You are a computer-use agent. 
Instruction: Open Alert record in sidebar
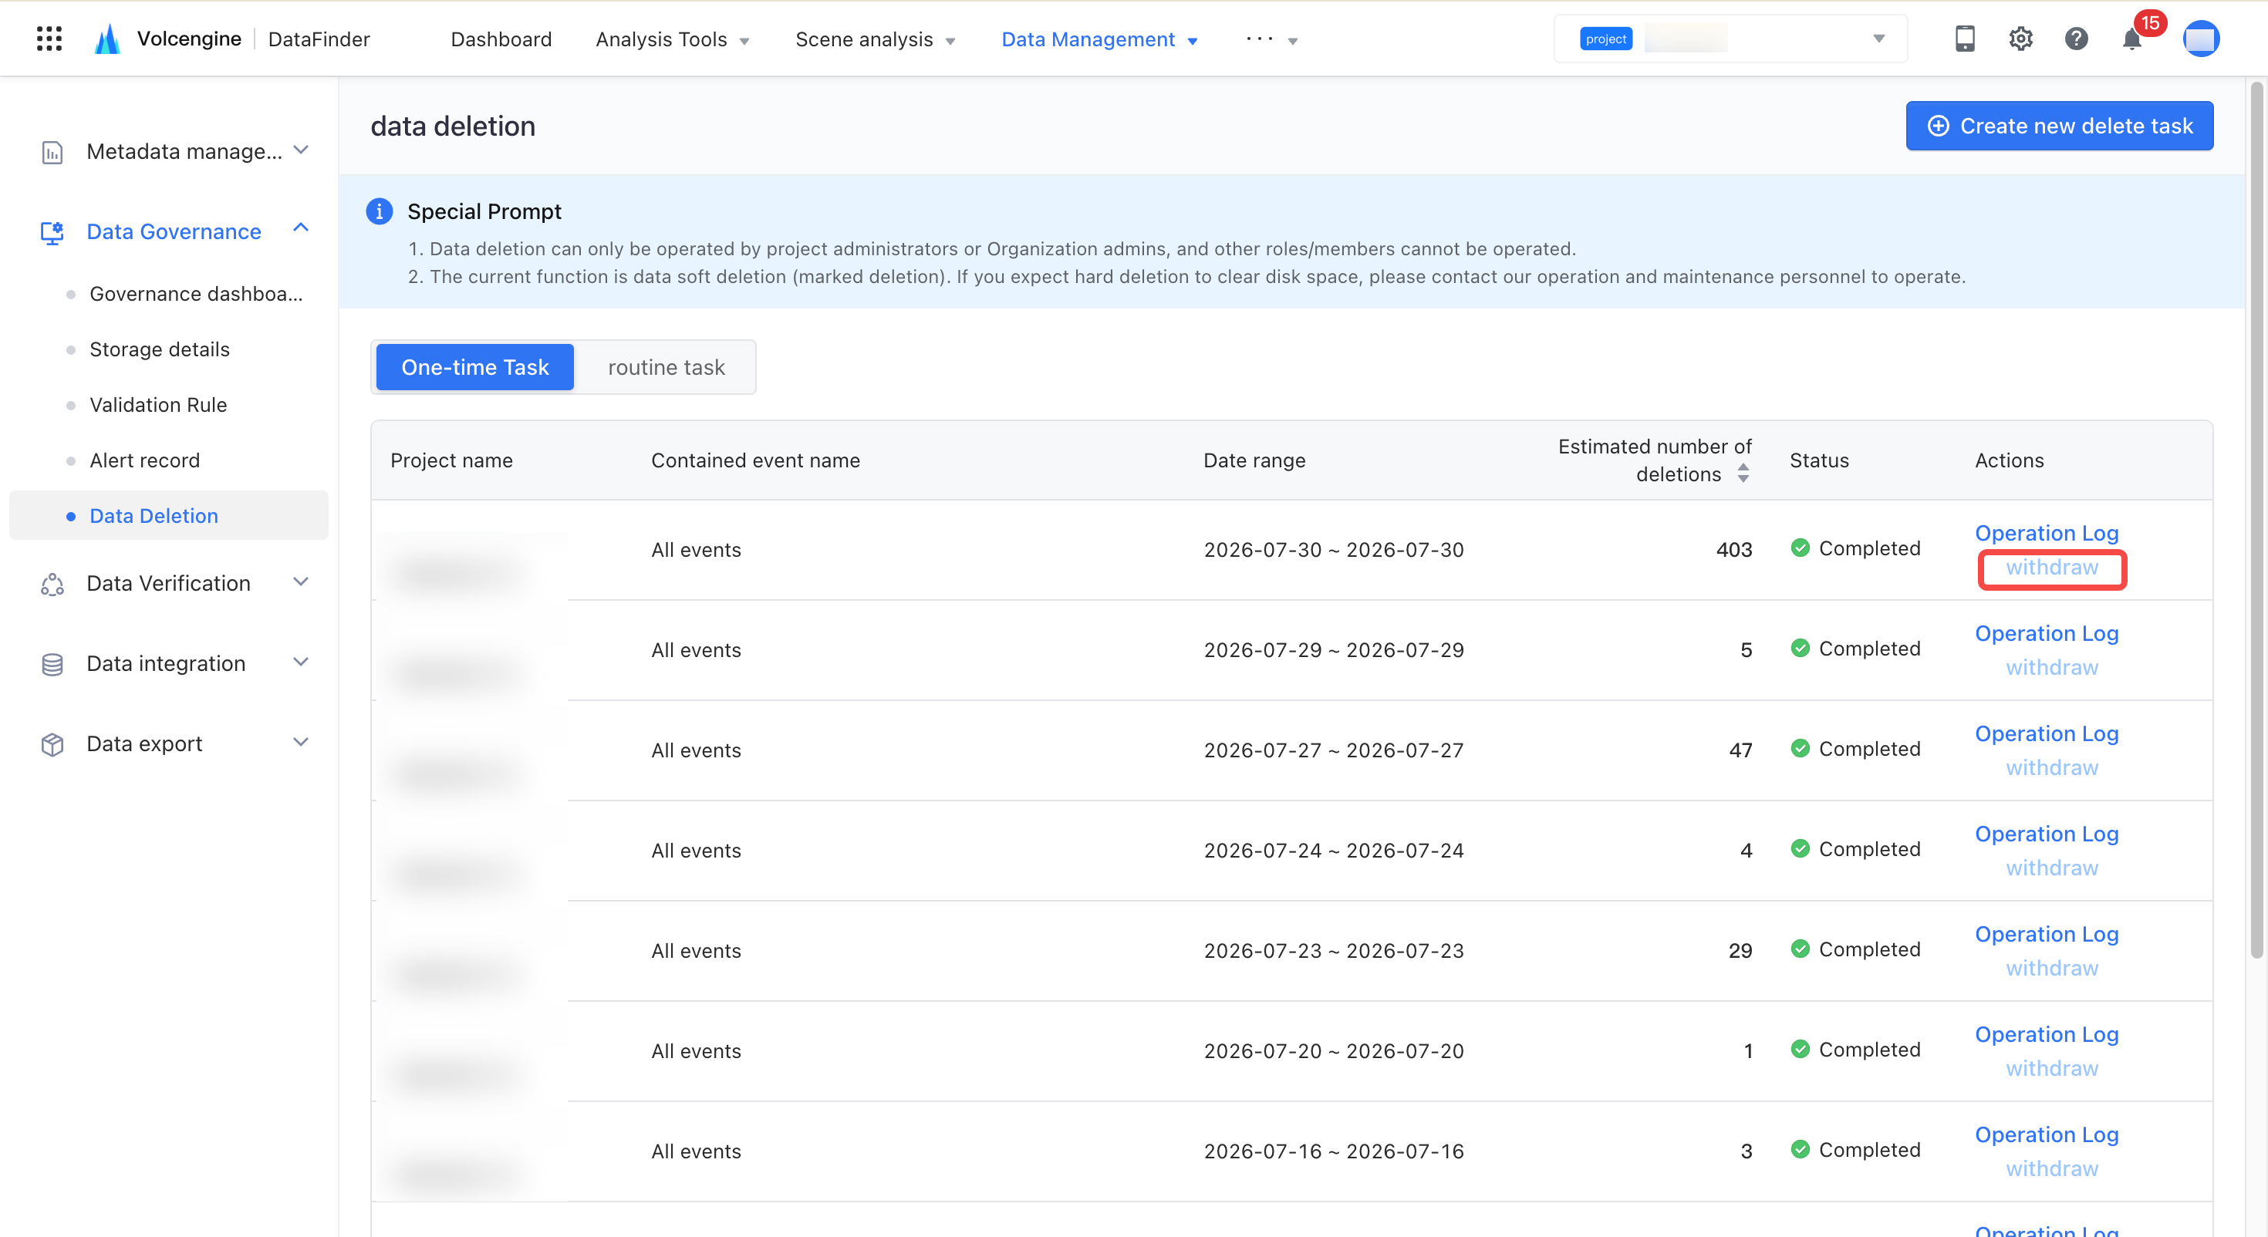144,460
